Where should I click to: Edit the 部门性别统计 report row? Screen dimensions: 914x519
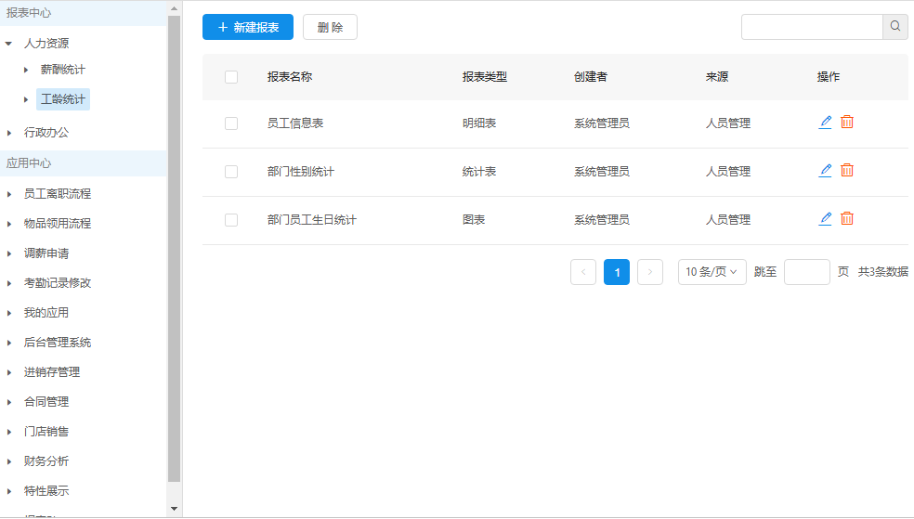point(825,171)
